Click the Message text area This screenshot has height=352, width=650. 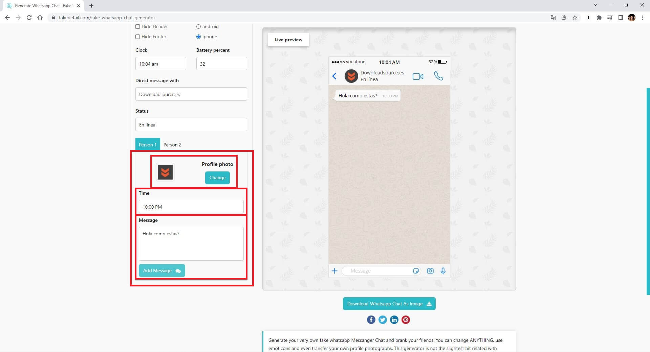pyautogui.click(x=191, y=243)
